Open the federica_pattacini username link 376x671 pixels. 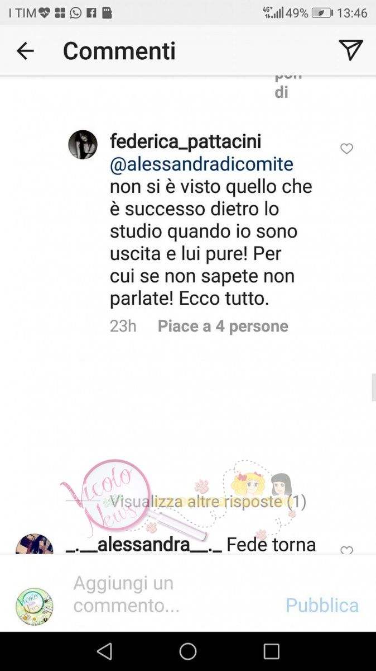[x=185, y=141]
